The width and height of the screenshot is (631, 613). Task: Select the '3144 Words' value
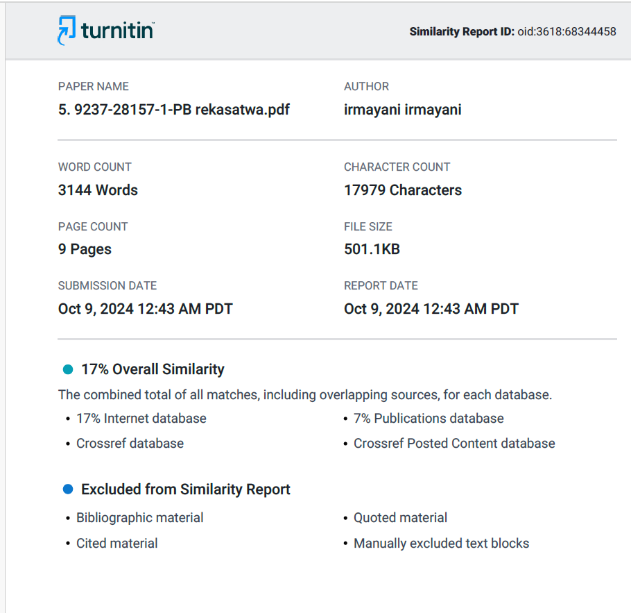coord(98,190)
